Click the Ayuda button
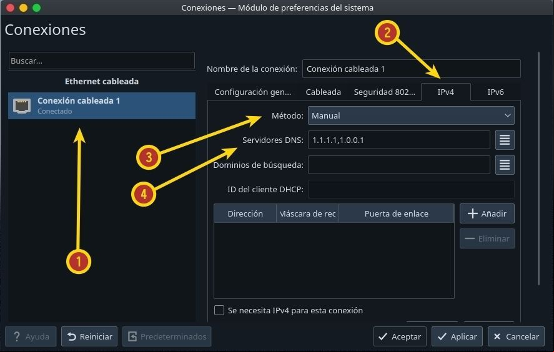 coord(31,336)
